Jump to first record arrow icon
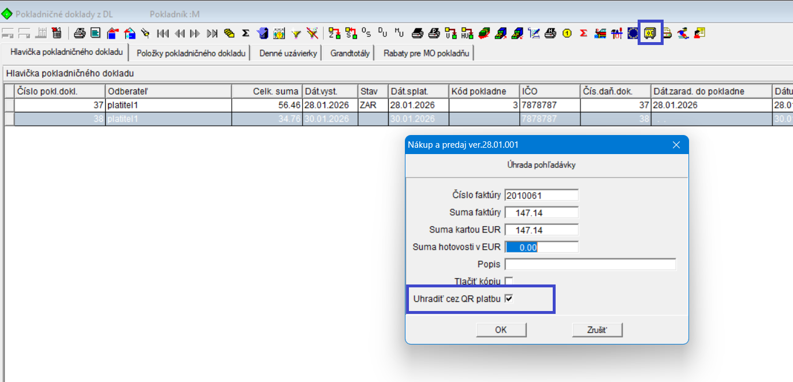 [163, 33]
